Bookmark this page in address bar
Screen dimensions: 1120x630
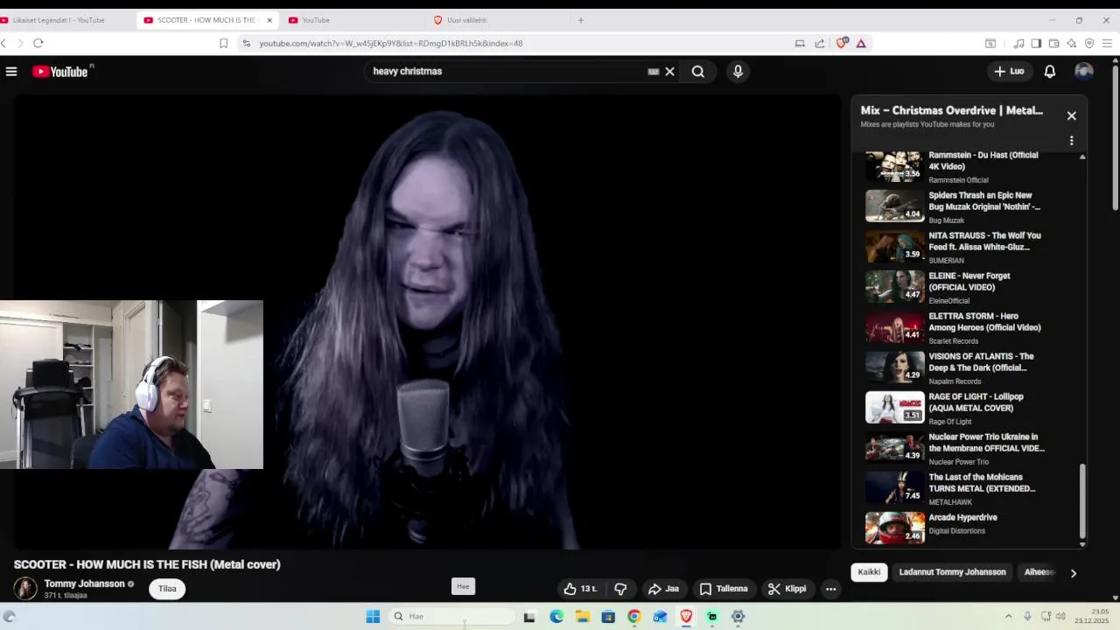tap(223, 43)
